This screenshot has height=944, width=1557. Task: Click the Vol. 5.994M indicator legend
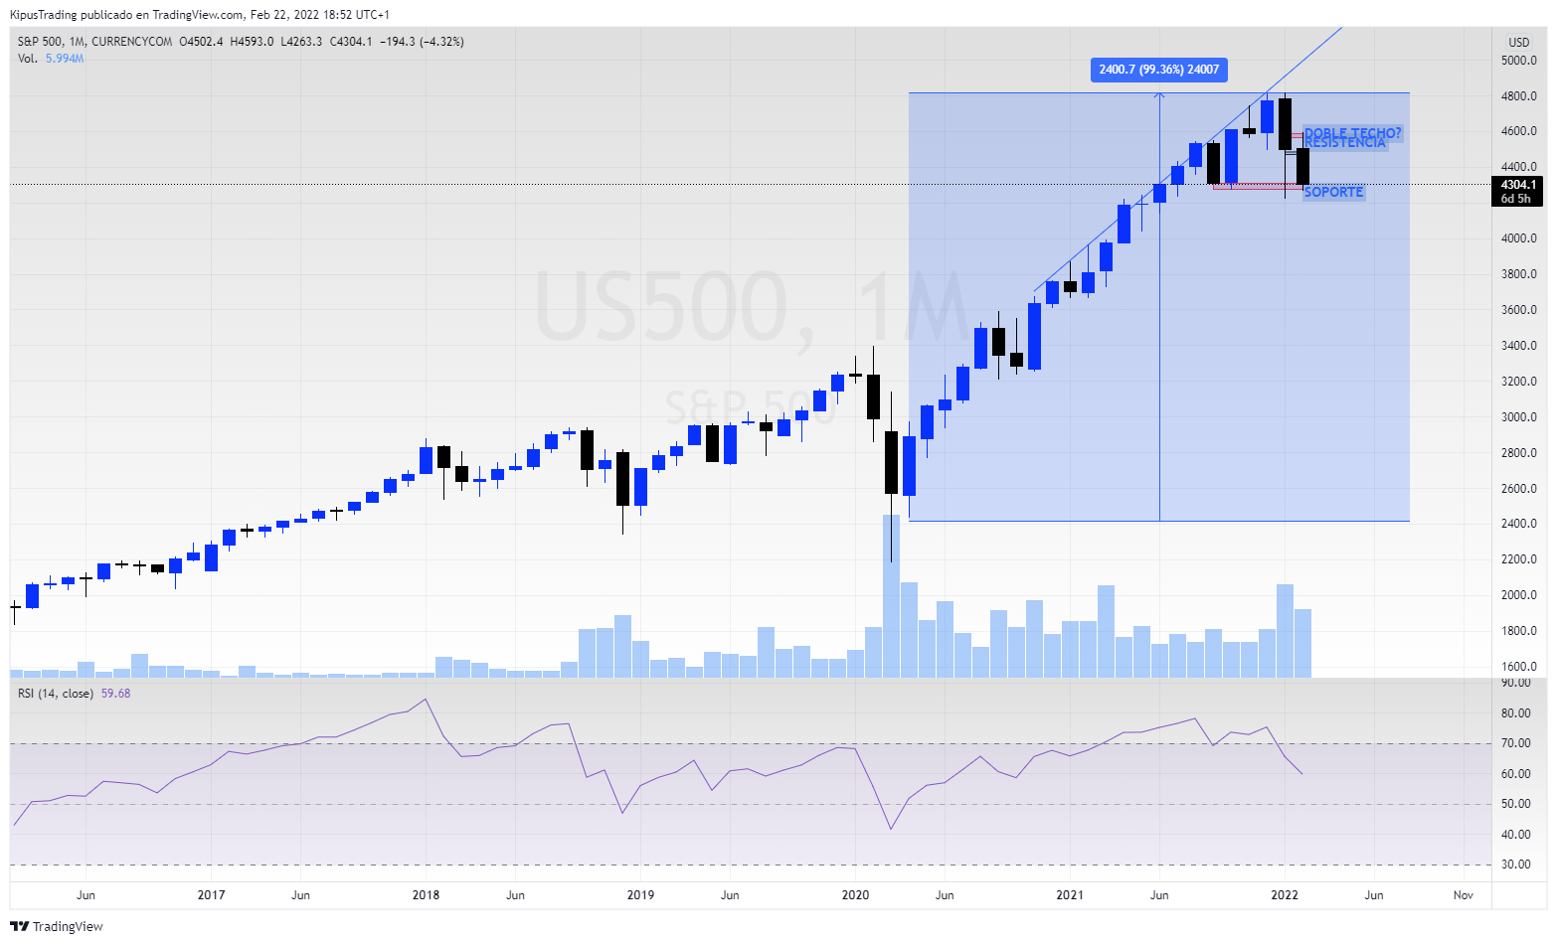[51, 59]
